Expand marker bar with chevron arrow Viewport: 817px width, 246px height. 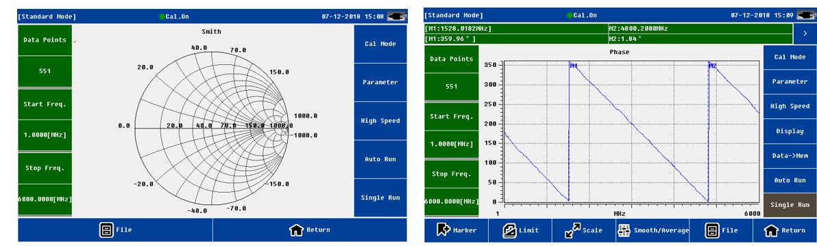click(805, 33)
